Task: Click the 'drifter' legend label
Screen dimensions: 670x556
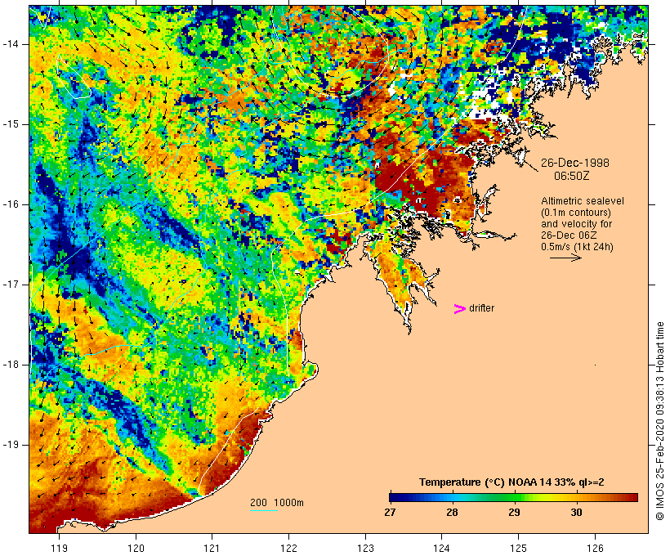Action: (x=481, y=308)
